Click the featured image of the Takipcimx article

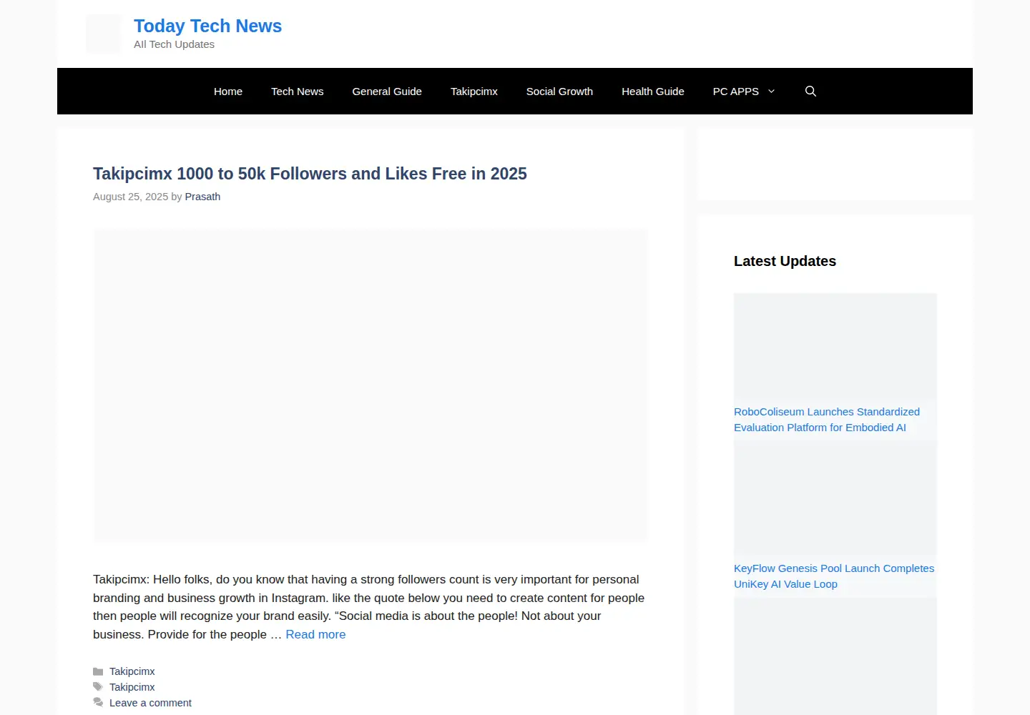371,385
